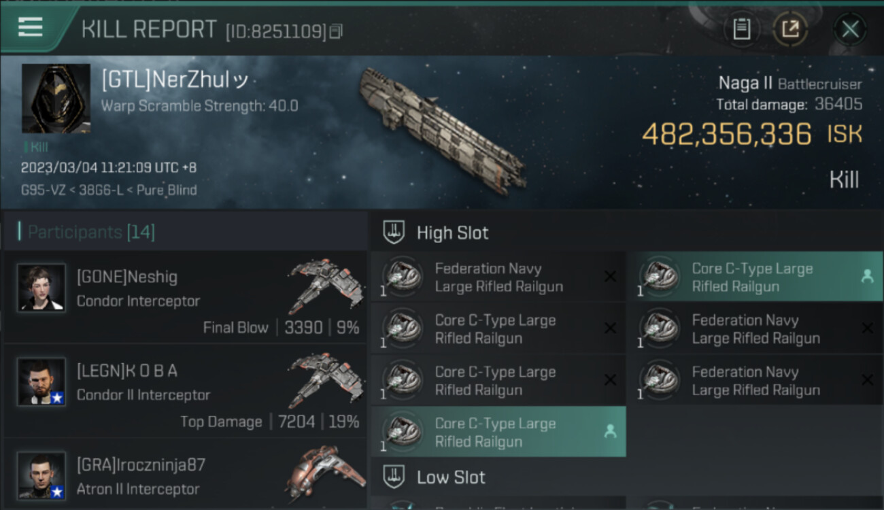Click the High Slot section icon
Viewport: 884px width, 510px height.
tap(394, 233)
